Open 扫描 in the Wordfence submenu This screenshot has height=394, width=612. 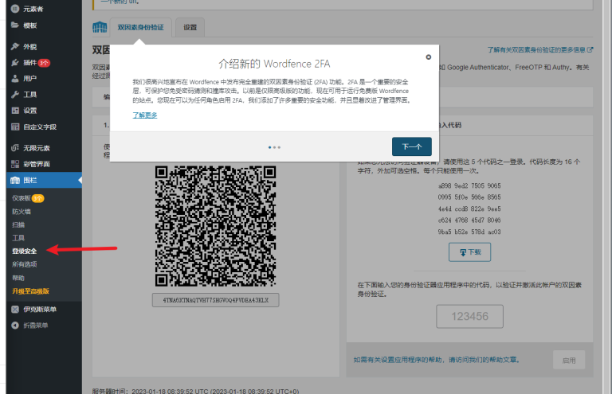click(18, 224)
